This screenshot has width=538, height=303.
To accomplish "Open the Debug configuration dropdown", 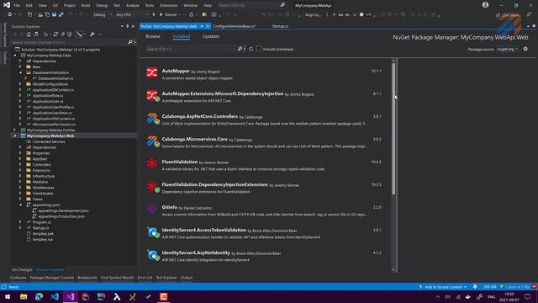I will 103,14.
